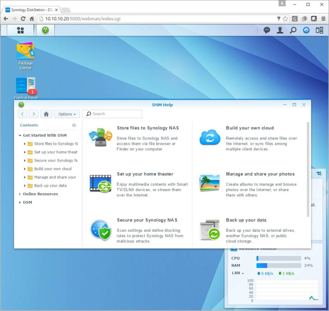The image size is (329, 311).
Task: Open the Store files to Synology NAS heading
Action: [148, 128]
